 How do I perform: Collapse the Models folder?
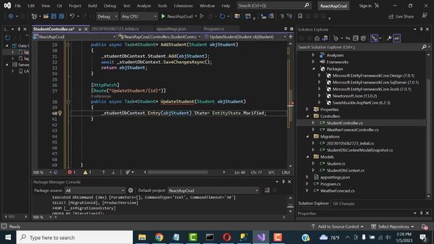coord(307,157)
